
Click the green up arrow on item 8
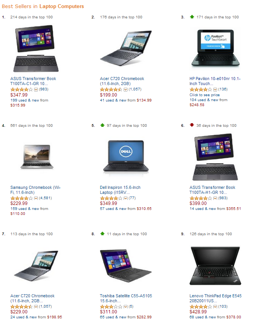pyautogui.click(x=102, y=233)
